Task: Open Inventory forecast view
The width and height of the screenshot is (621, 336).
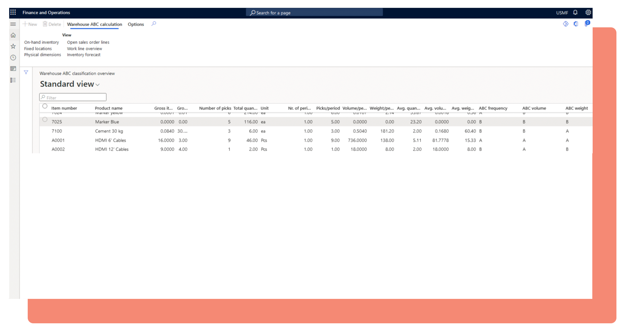Action: pyautogui.click(x=84, y=55)
